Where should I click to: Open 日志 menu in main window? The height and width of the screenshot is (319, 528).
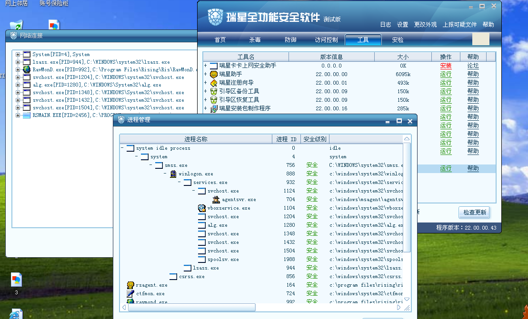[386, 25]
